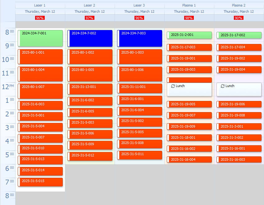Image resolution: width=264 pixels, height=205 pixels.
Task: Click the 98% utilization badge for Plasma 1
Action: point(189,18)
